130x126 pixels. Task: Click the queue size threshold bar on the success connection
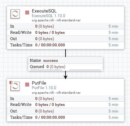point(85,70)
